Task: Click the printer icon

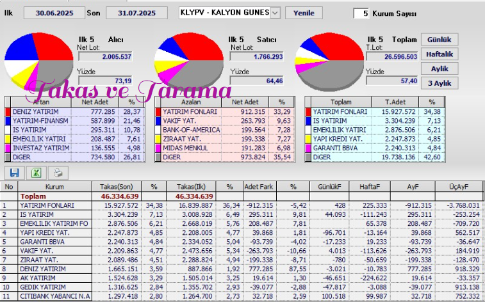Action: point(58,173)
